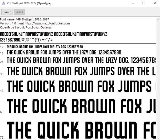This screenshot has width=160, height=140.
Task: Click the vertical scrollbar track
Action: 158,79
